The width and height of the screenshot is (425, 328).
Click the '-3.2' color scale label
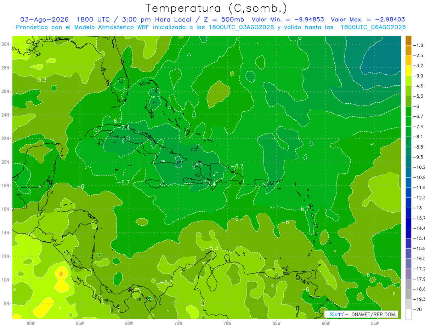[x=419, y=65]
